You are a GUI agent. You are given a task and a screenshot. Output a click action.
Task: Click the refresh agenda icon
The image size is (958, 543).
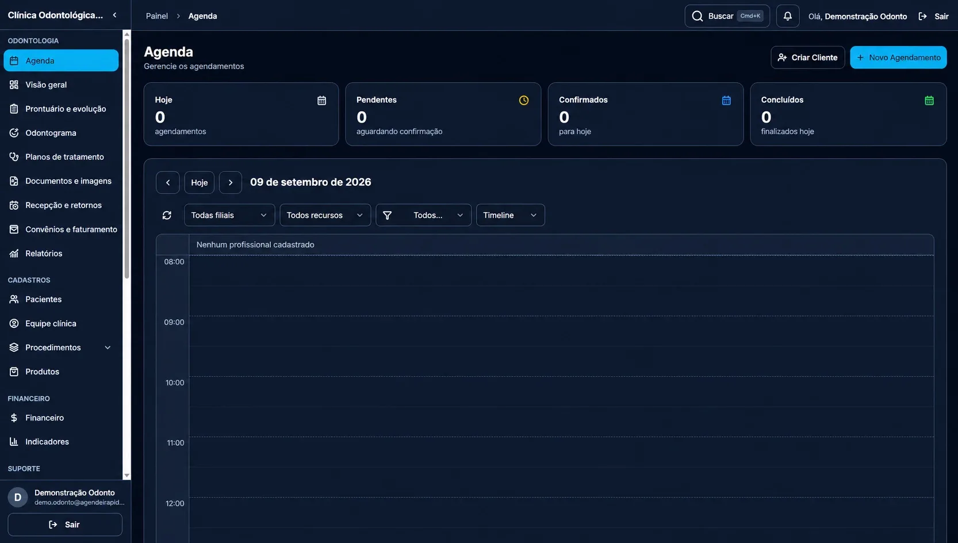click(167, 215)
